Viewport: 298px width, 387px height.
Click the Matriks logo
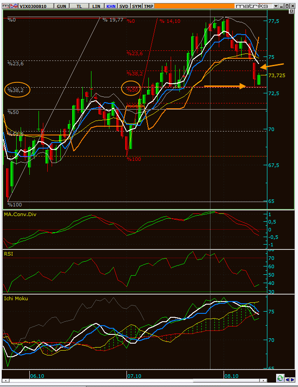tap(252, 6)
